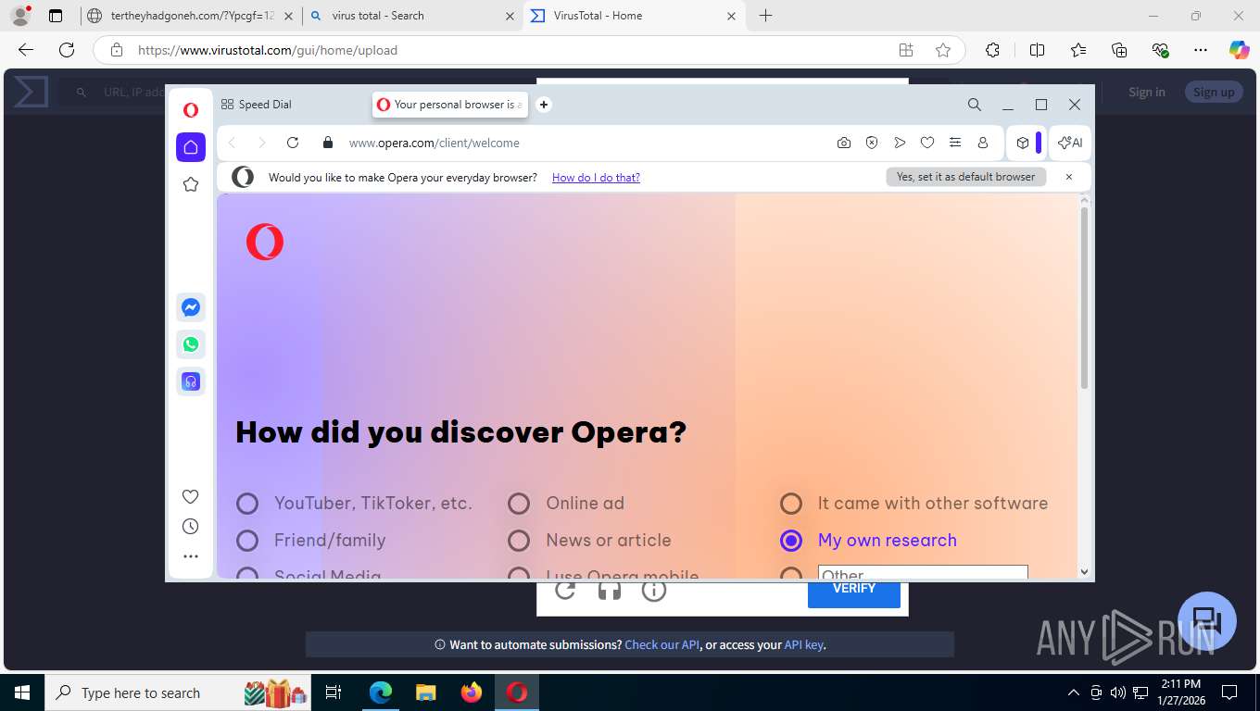
Task: Select "My own research" radio option
Action: [791, 541]
